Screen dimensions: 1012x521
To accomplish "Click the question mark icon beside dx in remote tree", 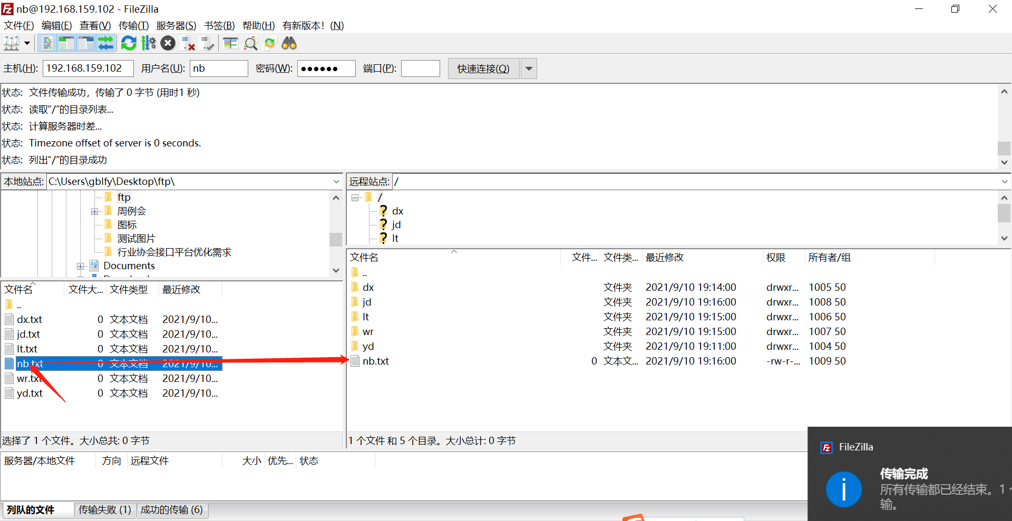I will [383, 211].
